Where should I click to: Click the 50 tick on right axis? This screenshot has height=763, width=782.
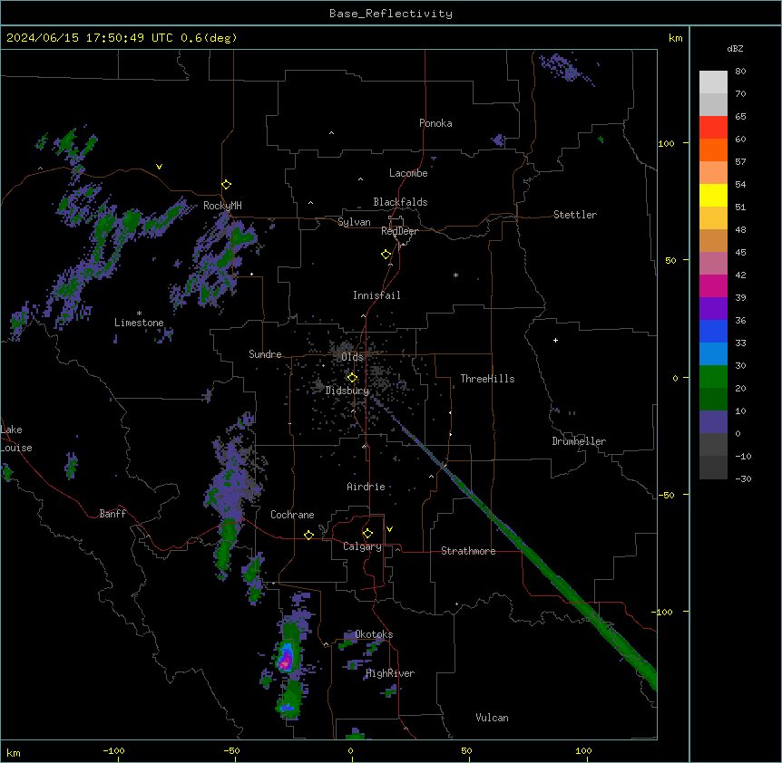pos(670,260)
